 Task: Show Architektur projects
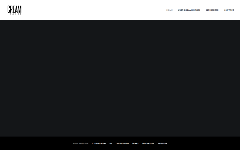tap(122, 144)
